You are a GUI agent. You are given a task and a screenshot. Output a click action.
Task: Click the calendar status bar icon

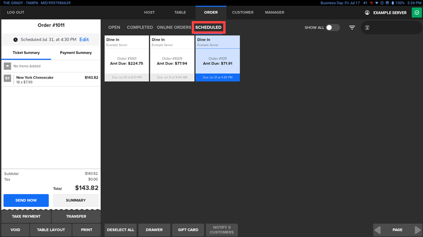pyautogui.click(x=387, y=3)
